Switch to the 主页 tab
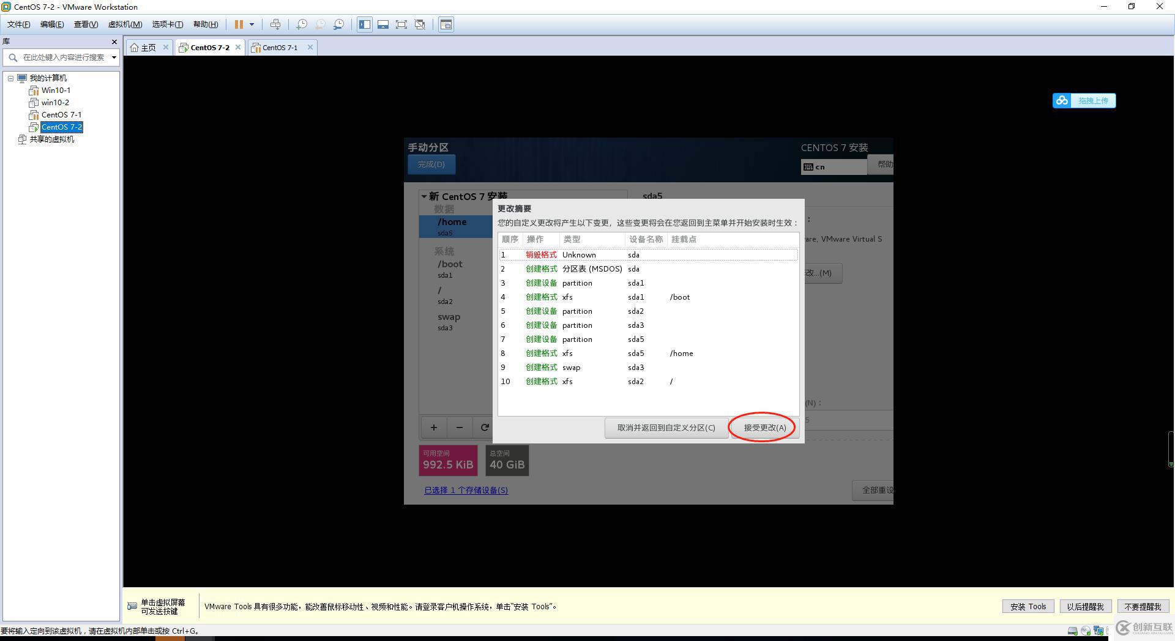Viewport: 1175px width, 641px height. point(143,47)
